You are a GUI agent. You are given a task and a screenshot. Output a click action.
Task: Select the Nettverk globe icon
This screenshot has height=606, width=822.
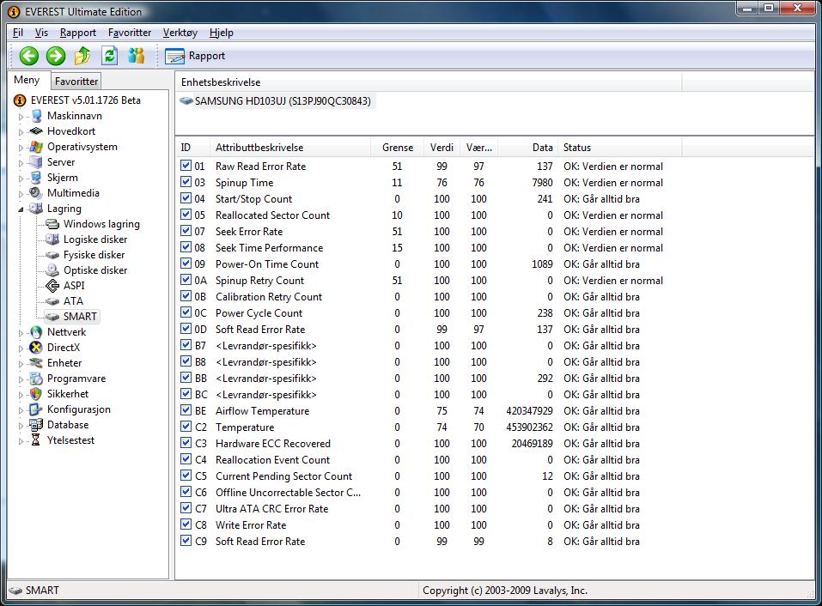pyautogui.click(x=36, y=332)
